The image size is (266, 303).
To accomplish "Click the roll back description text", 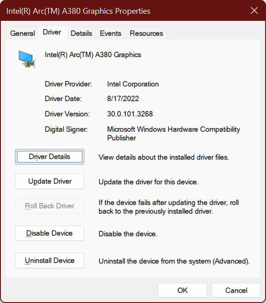I will pos(169,207).
